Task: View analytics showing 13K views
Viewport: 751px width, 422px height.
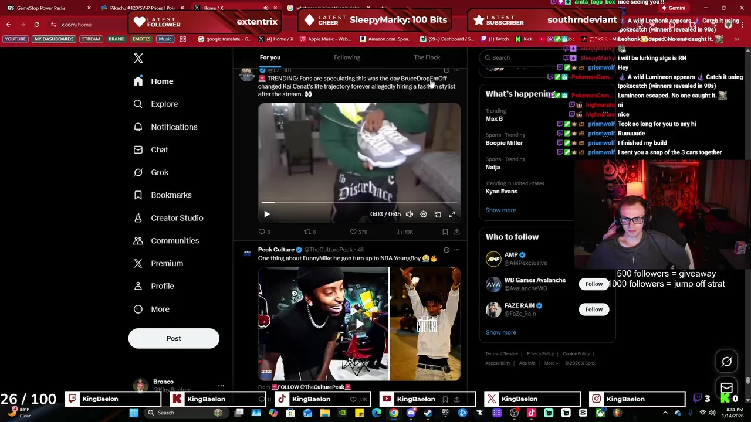Action: tap(404, 232)
